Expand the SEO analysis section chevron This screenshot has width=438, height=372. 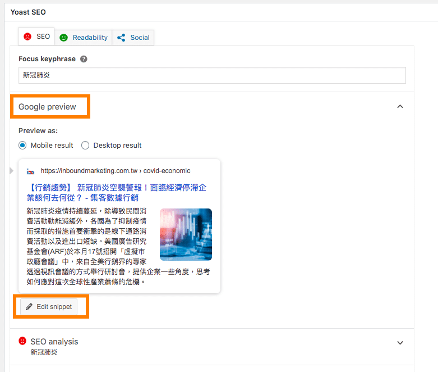pos(400,343)
